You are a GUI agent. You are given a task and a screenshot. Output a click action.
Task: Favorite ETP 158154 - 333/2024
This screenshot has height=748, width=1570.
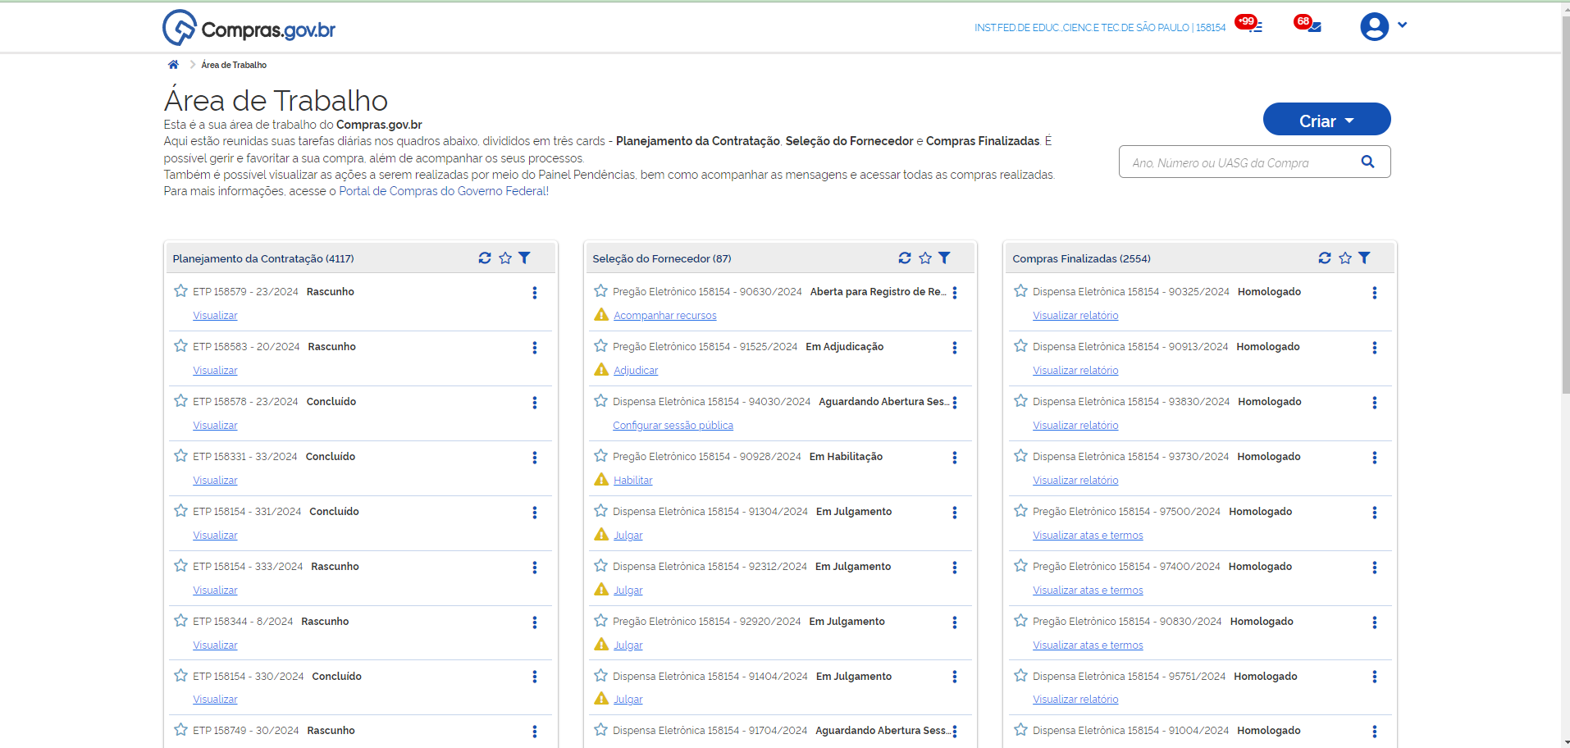pos(181,566)
